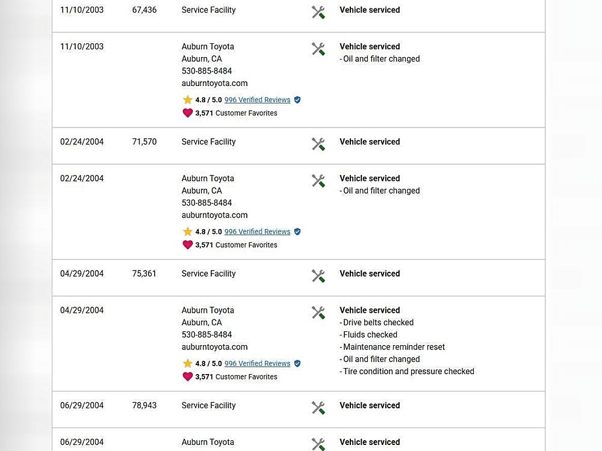Click the blue verified shield in the 11/10/2003 Auburn Toyota entry
Image resolution: width=602 pixels, height=451 pixels.
click(x=297, y=100)
